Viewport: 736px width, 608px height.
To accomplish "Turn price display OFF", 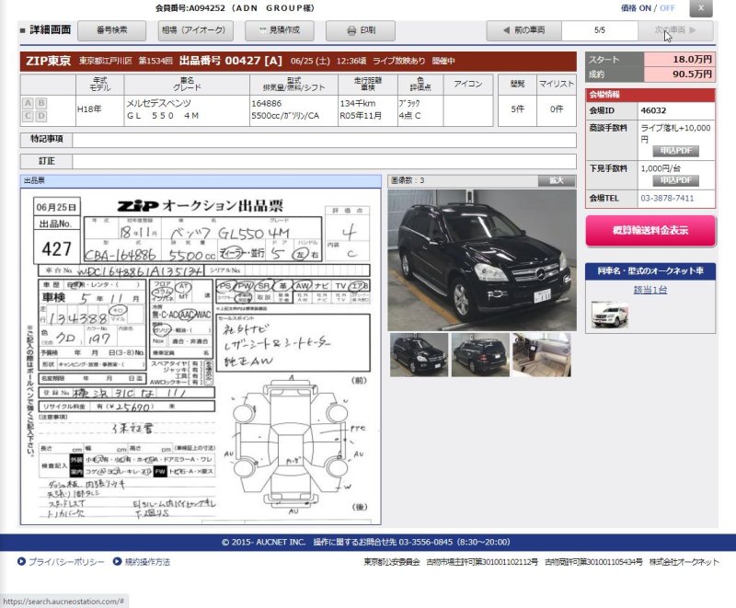I will [667, 8].
